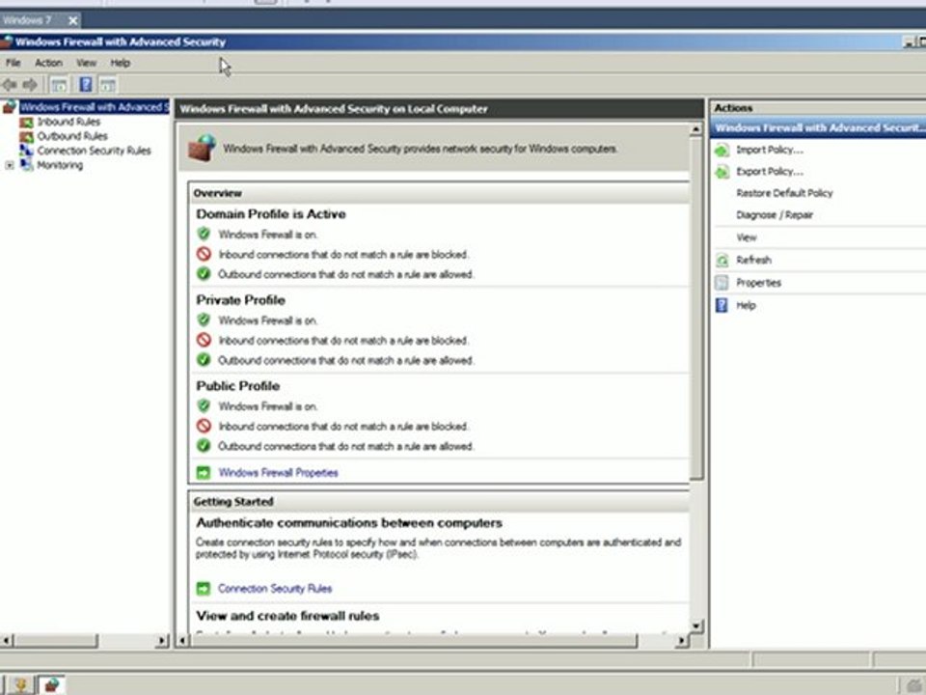Screen dimensions: 926x695
Task: Click 'Authenticate communications between computers' heading
Action: click(349, 523)
